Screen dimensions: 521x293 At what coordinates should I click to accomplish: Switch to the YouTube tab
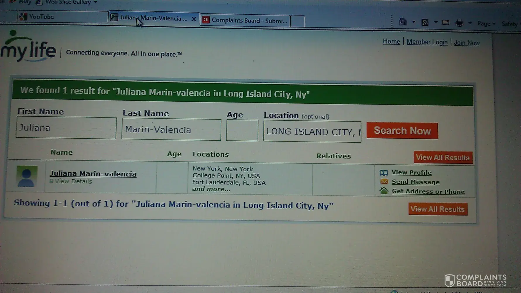[x=63, y=17]
